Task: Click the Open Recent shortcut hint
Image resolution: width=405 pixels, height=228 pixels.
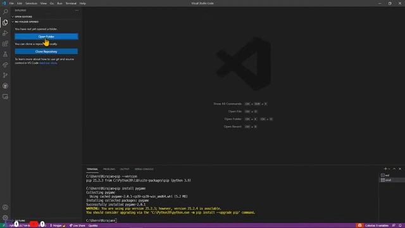Action: [x=240, y=127]
